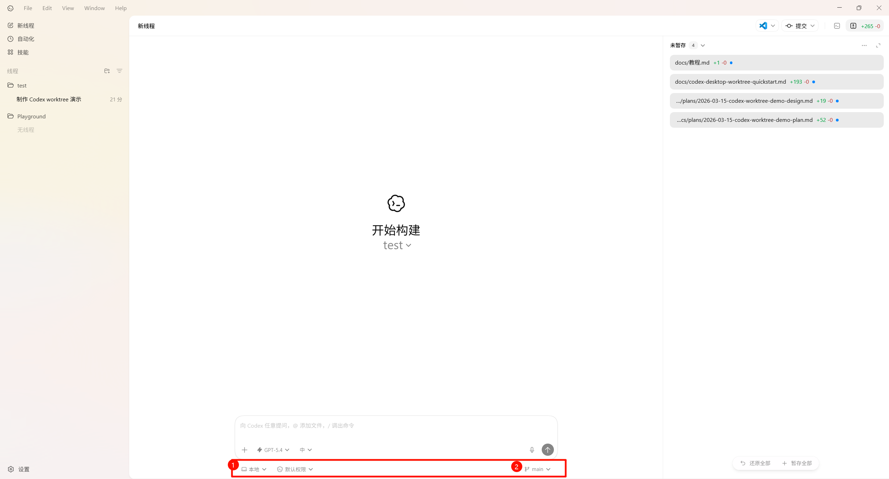Open the Window menu
This screenshot has height=479, width=889.
(x=94, y=8)
